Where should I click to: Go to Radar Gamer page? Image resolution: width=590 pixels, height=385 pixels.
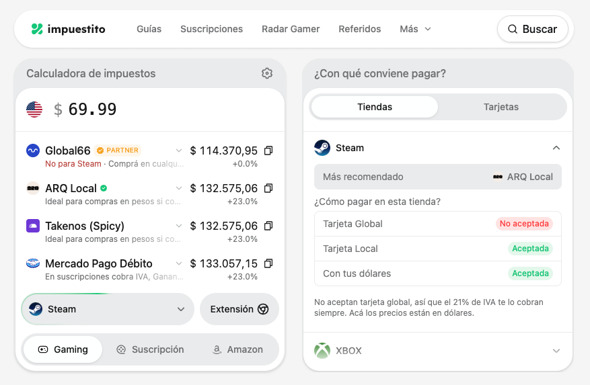pos(291,29)
